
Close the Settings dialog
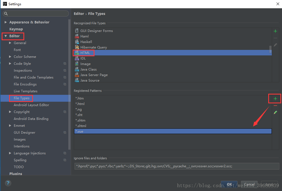click(278, 4)
